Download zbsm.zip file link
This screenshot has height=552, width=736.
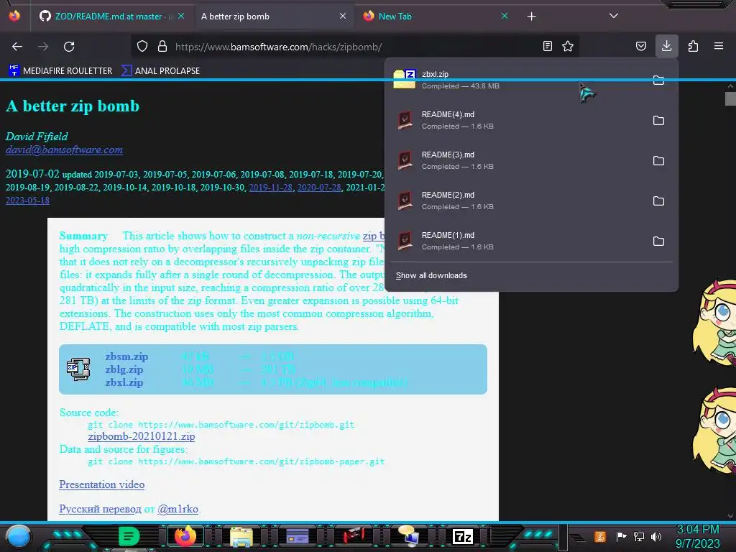(126, 356)
